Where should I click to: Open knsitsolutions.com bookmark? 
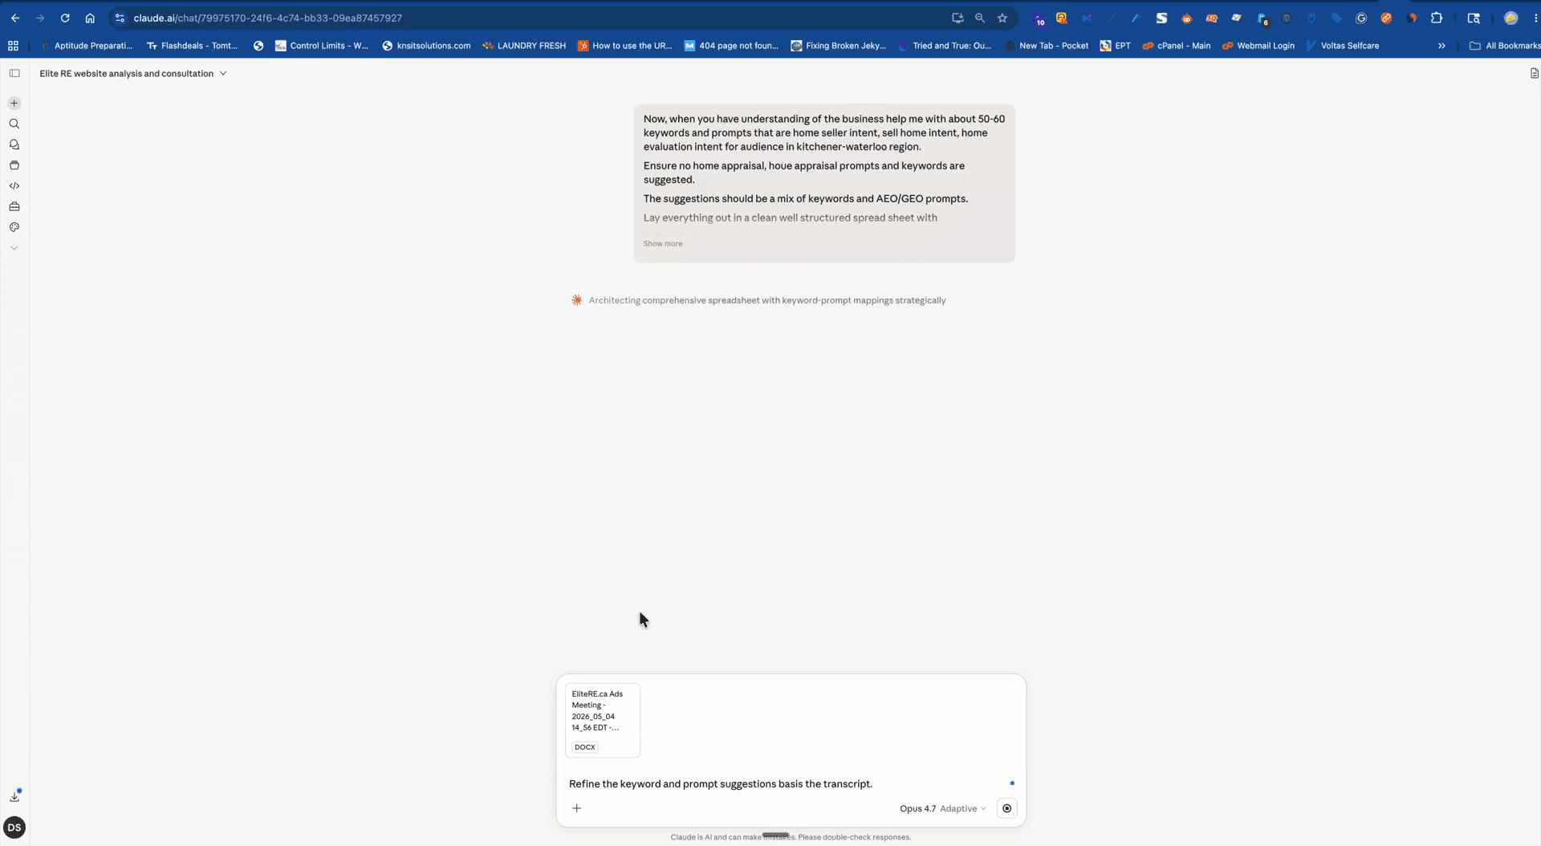pos(426,46)
